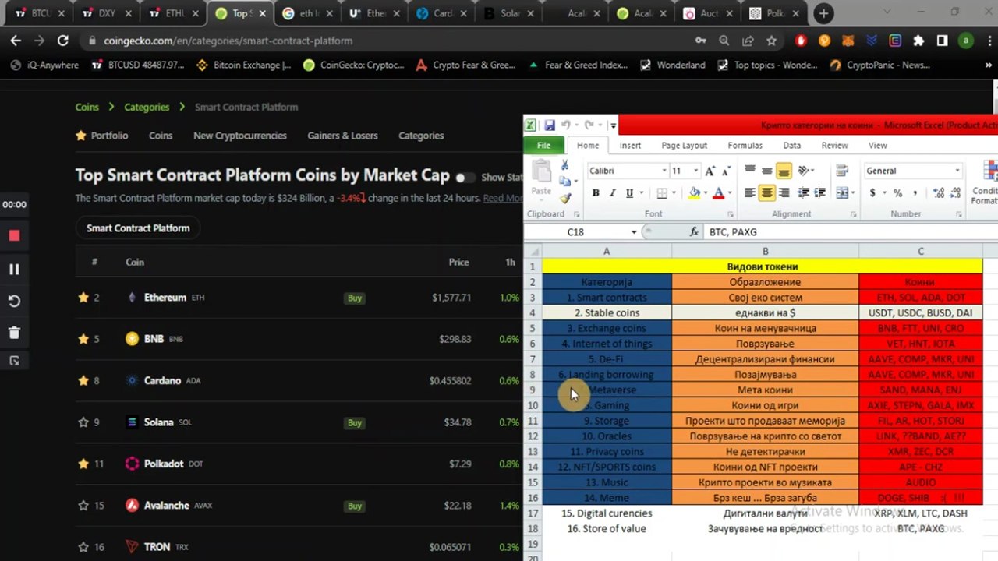Go to CoinGecko Gainers & Losers
998x561 pixels.
pyautogui.click(x=342, y=136)
